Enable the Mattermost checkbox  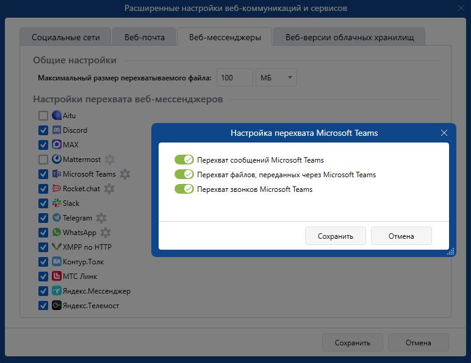43,160
